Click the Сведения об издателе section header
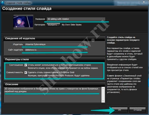The image size is (149, 115). (54, 38)
